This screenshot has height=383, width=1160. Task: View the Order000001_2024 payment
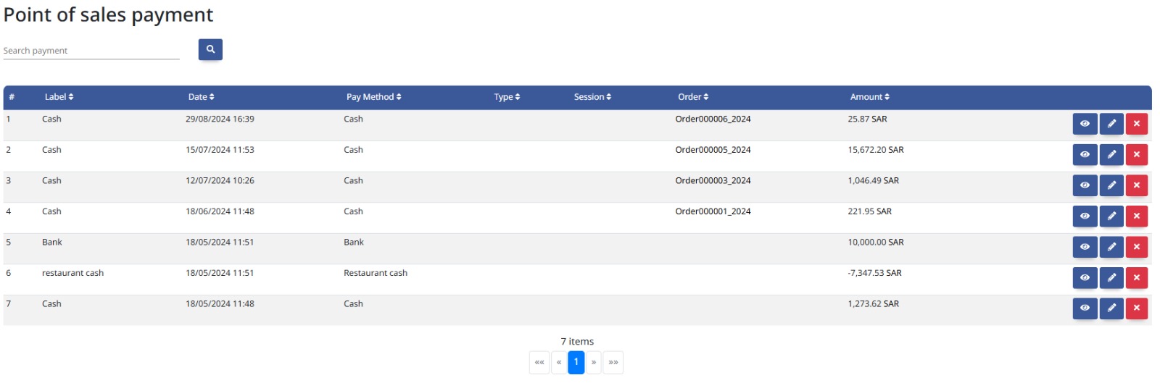click(1085, 216)
